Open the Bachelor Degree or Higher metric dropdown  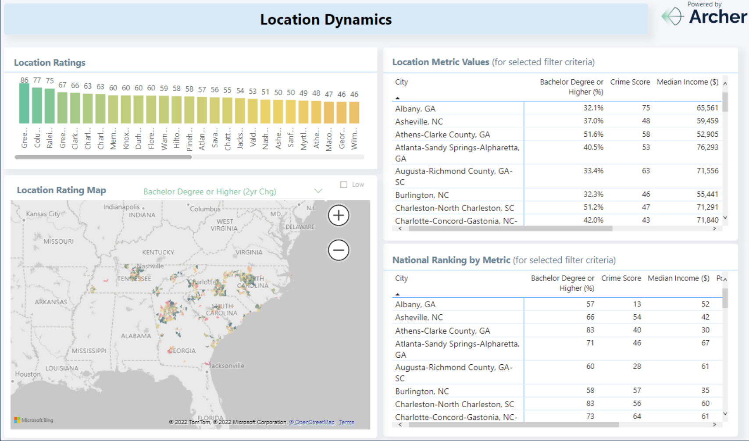point(210,192)
